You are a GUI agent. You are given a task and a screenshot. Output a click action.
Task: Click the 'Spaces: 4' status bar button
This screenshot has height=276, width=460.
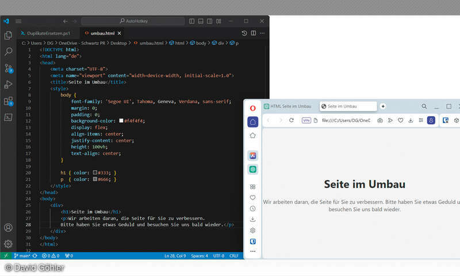(x=199, y=255)
